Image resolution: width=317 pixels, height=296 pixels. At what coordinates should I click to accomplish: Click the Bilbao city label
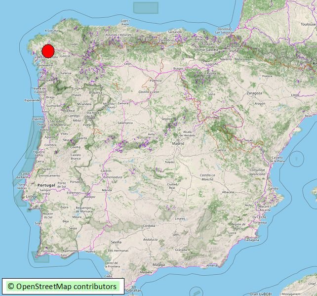coord(199,40)
